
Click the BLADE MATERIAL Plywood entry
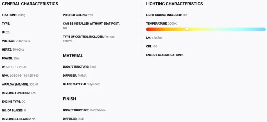click(x=81, y=84)
